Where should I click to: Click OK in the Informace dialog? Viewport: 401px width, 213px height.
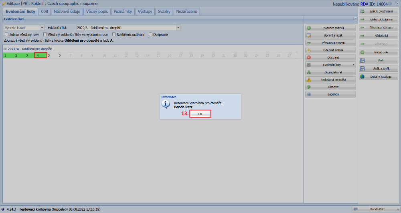[x=200, y=114]
